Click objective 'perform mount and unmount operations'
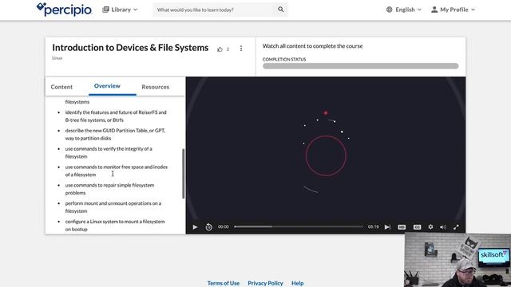Screen dimensions: 511x287 (x=113, y=207)
